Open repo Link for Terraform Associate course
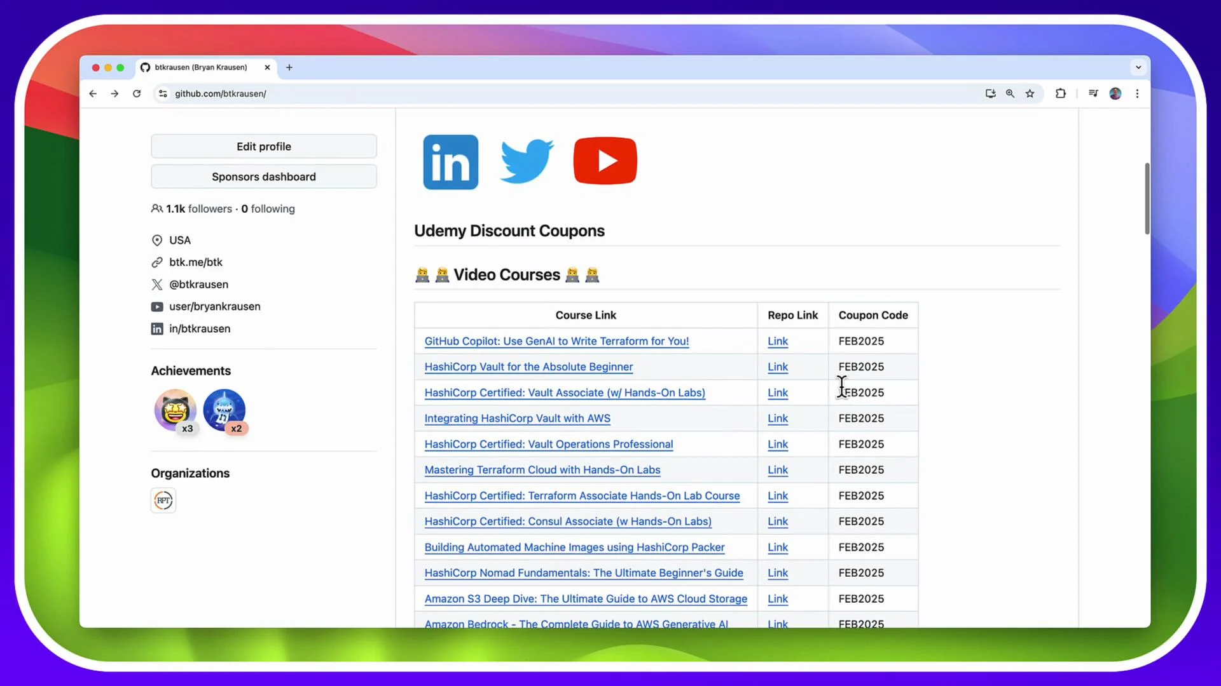The height and width of the screenshot is (686, 1221). point(778,495)
